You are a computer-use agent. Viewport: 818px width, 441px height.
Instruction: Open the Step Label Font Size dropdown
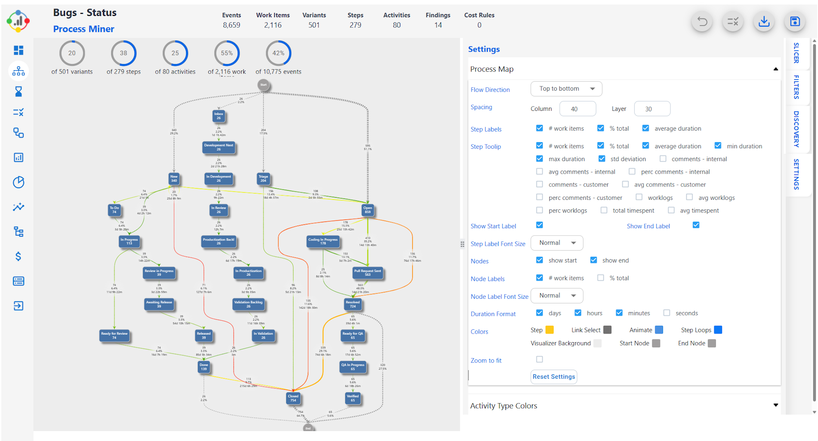coord(557,243)
